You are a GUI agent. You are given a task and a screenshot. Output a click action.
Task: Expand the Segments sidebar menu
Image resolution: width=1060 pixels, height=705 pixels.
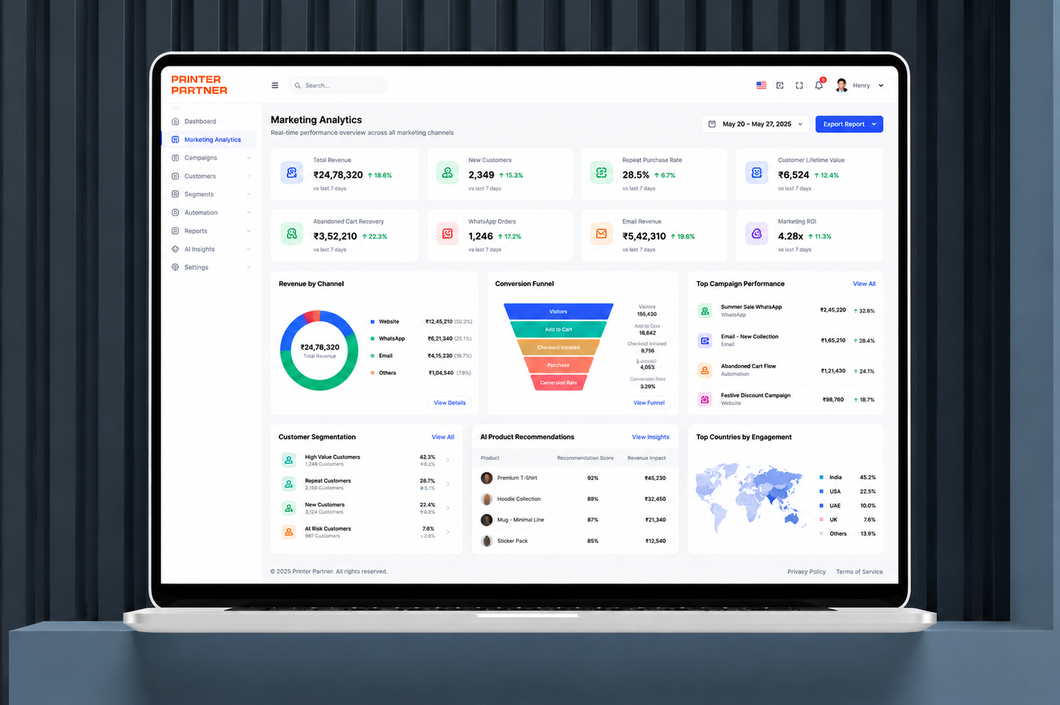[x=248, y=194]
